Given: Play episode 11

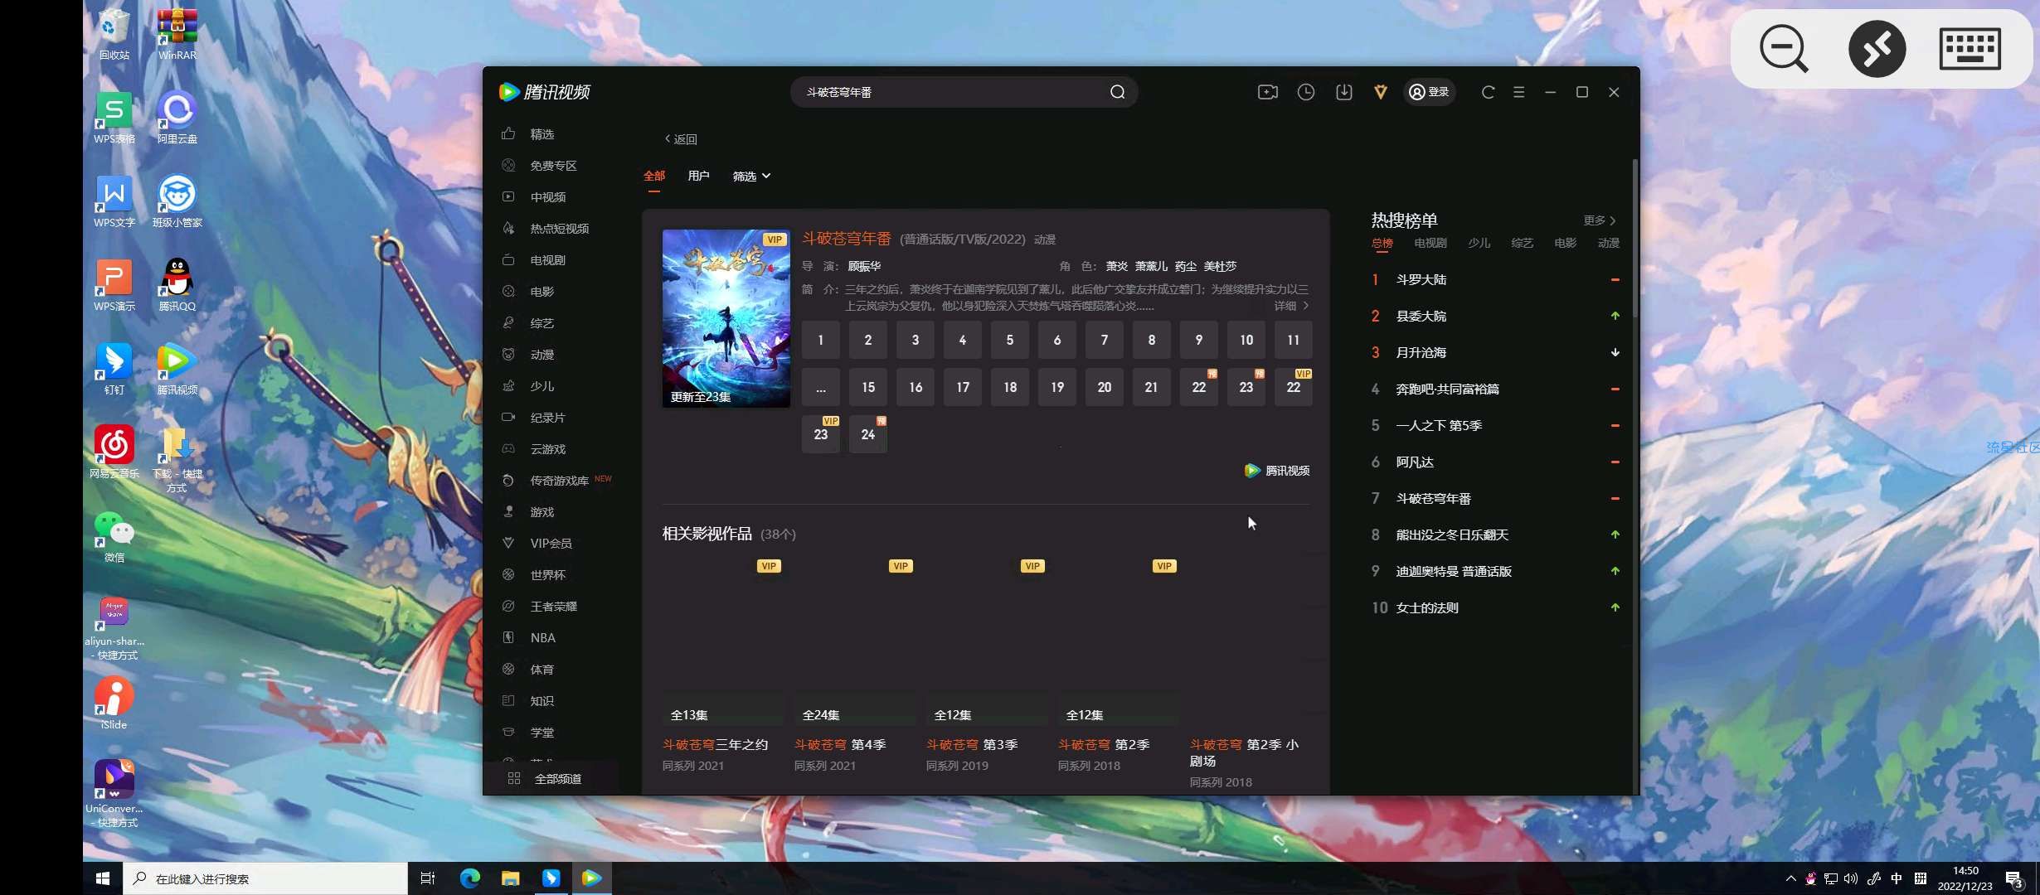Looking at the screenshot, I should coord(1293,340).
